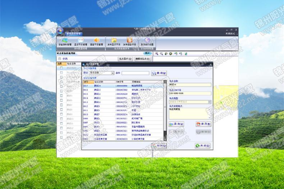The image size is (284, 189).
Task: Click the condition text input field
Action: (x=135, y=73)
